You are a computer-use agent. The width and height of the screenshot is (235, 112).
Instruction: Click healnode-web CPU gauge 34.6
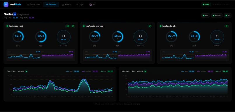pos(18,37)
